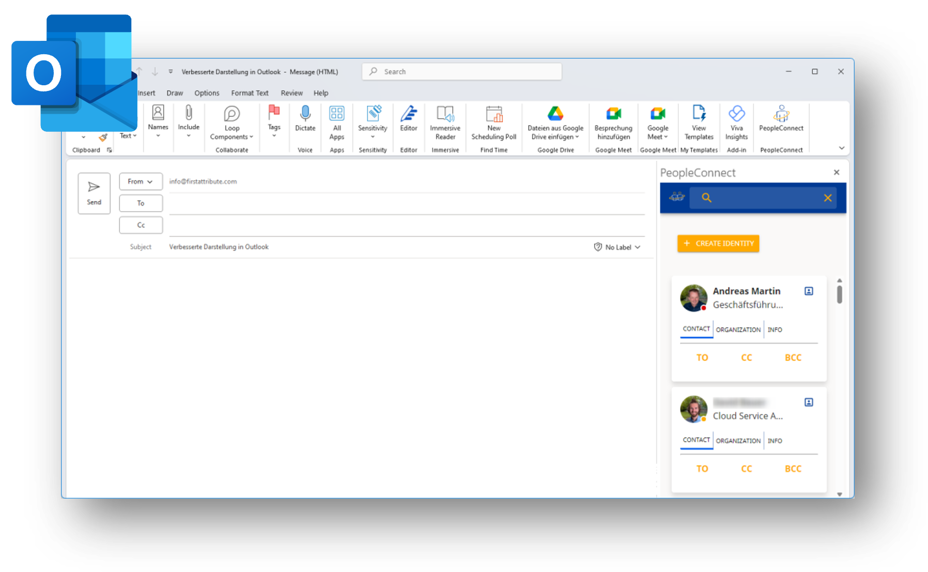This screenshot has height=572, width=928.
Task: Open PeopleConnect ribbon button
Action: pos(781,119)
